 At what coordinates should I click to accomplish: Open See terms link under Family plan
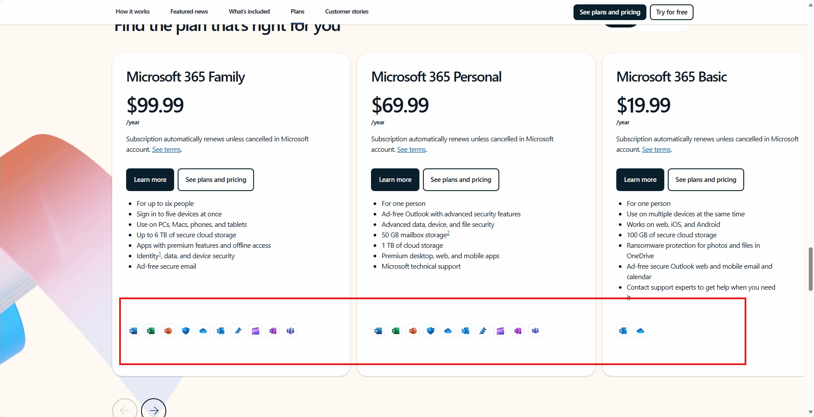pos(166,150)
